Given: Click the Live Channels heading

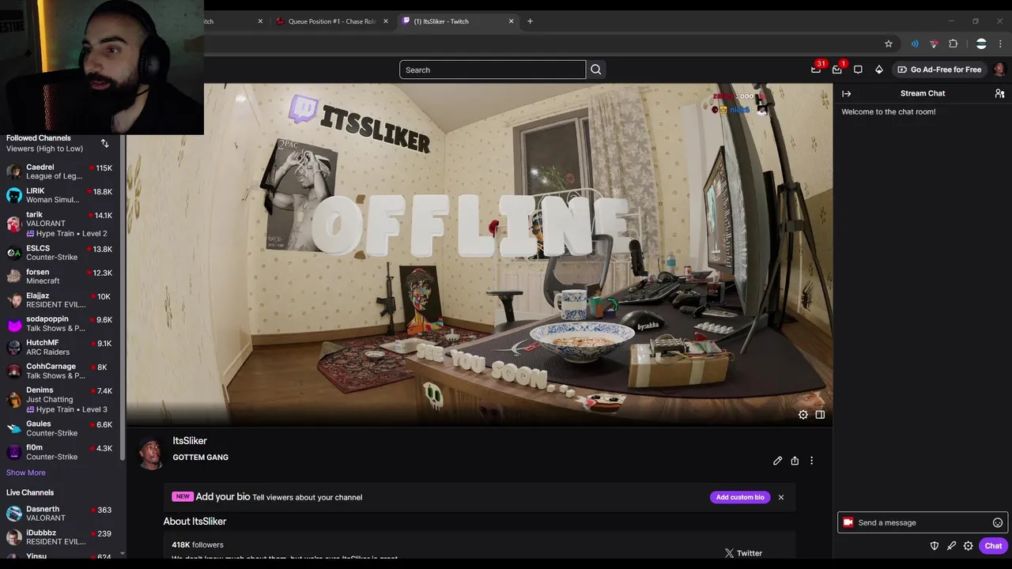Looking at the screenshot, I should click(30, 492).
